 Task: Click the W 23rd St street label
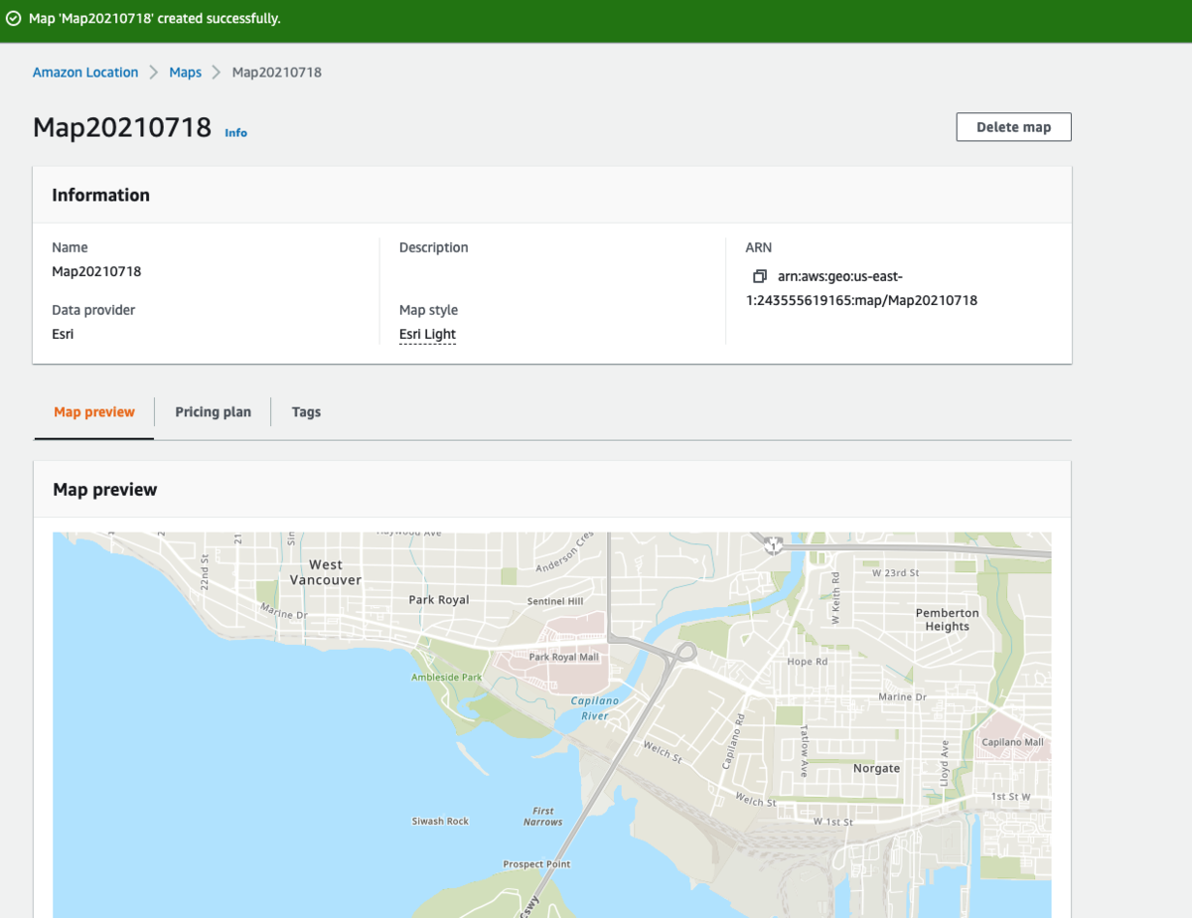[x=895, y=573]
